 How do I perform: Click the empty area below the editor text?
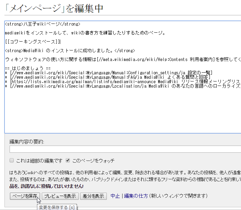[x=120, y=112]
